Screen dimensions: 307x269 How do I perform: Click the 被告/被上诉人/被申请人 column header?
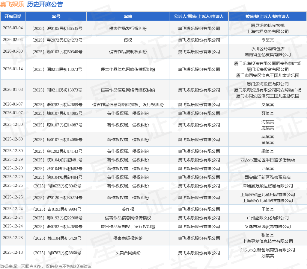[267, 16]
